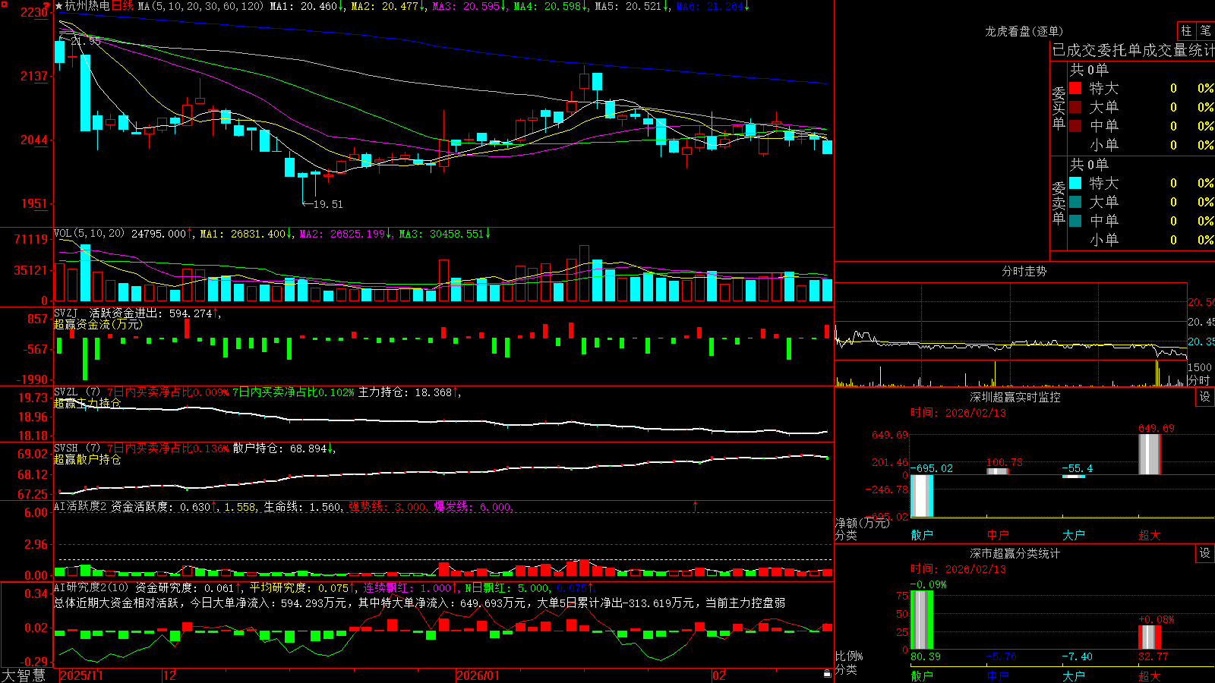Click the 02 month marker on timeline
The image size is (1215, 683).
719,675
